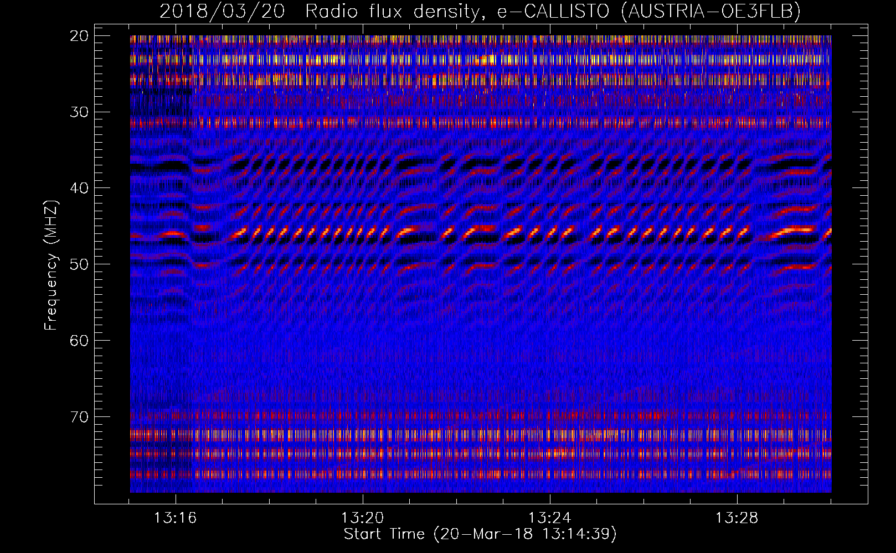Click the plot title mentioning e-CALLISTO AUSTRIA-OE3FLB

(x=480, y=11)
